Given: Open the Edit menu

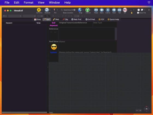Looking at the screenshot, I should 17,2.
